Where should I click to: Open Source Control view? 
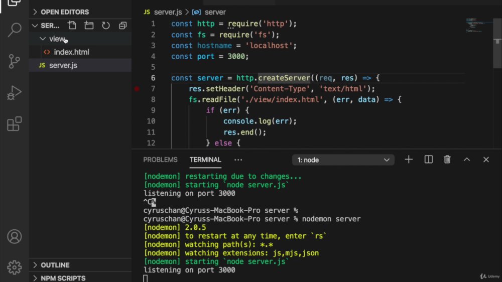pyautogui.click(x=14, y=61)
